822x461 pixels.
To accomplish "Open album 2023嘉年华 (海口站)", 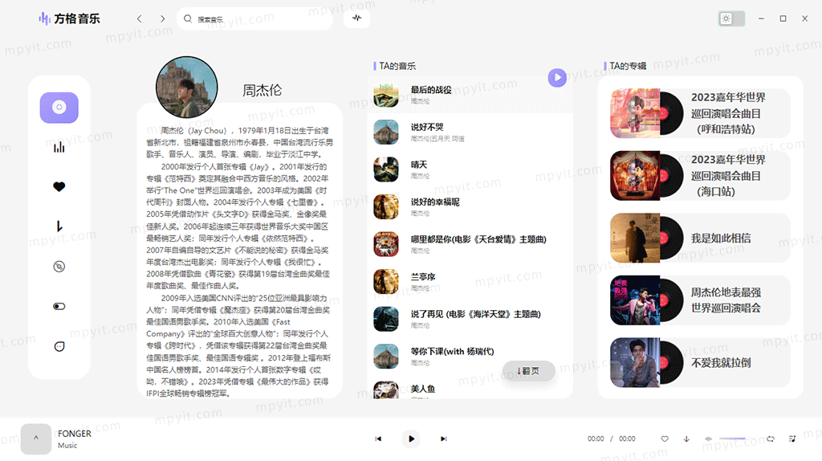I will [x=700, y=176].
